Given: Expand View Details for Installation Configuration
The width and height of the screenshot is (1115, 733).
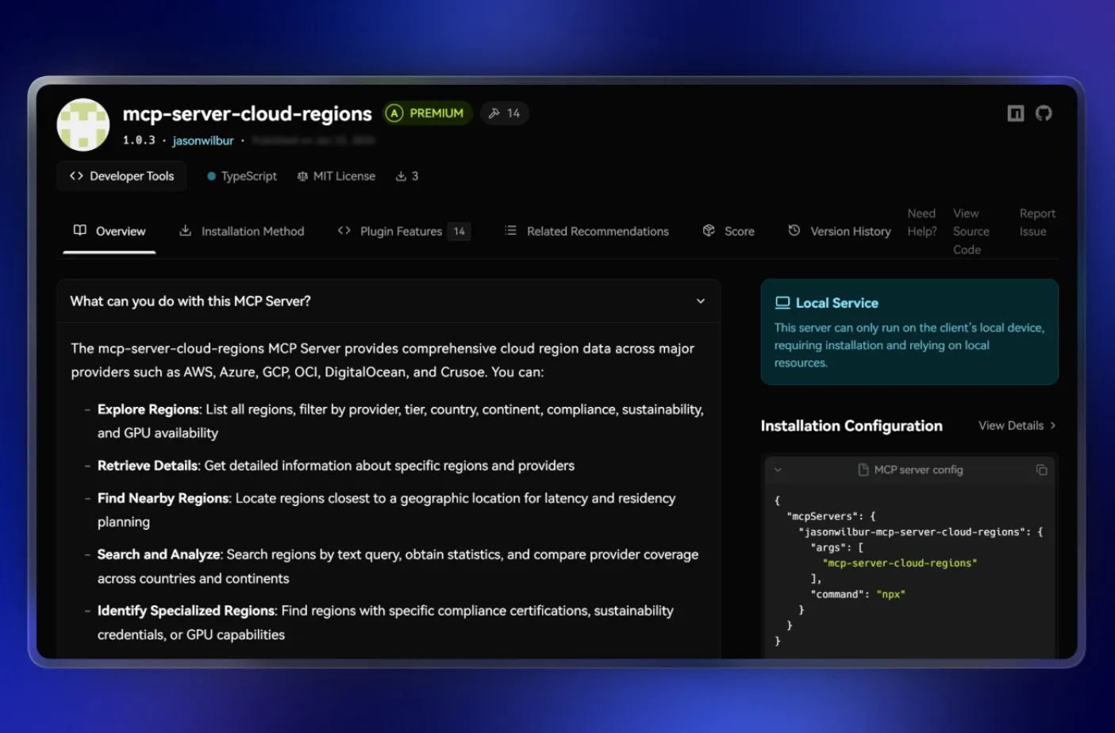Looking at the screenshot, I should pyautogui.click(x=1017, y=425).
